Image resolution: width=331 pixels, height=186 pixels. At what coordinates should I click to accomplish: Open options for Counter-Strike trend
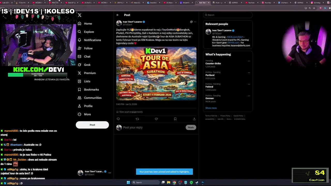point(249,61)
